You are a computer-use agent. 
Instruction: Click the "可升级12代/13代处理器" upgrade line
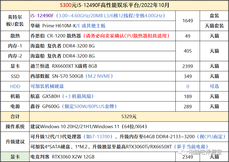coord(129,137)
